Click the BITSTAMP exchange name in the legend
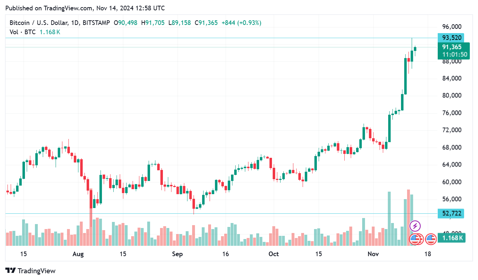Image resolution: width=478 pixels, height=280 pixels. [96, 23]
